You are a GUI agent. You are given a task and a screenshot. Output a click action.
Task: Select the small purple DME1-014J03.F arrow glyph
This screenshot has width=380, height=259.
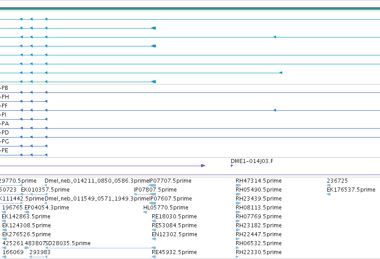pos(232,166)
